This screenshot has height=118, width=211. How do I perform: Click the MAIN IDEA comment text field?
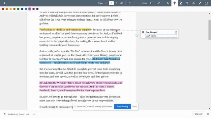pyautogui.click(x=161, y=36)
